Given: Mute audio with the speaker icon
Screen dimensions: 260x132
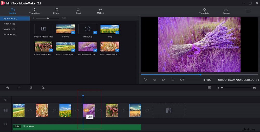Looking at the screenshot, I should tap(182, 80).
